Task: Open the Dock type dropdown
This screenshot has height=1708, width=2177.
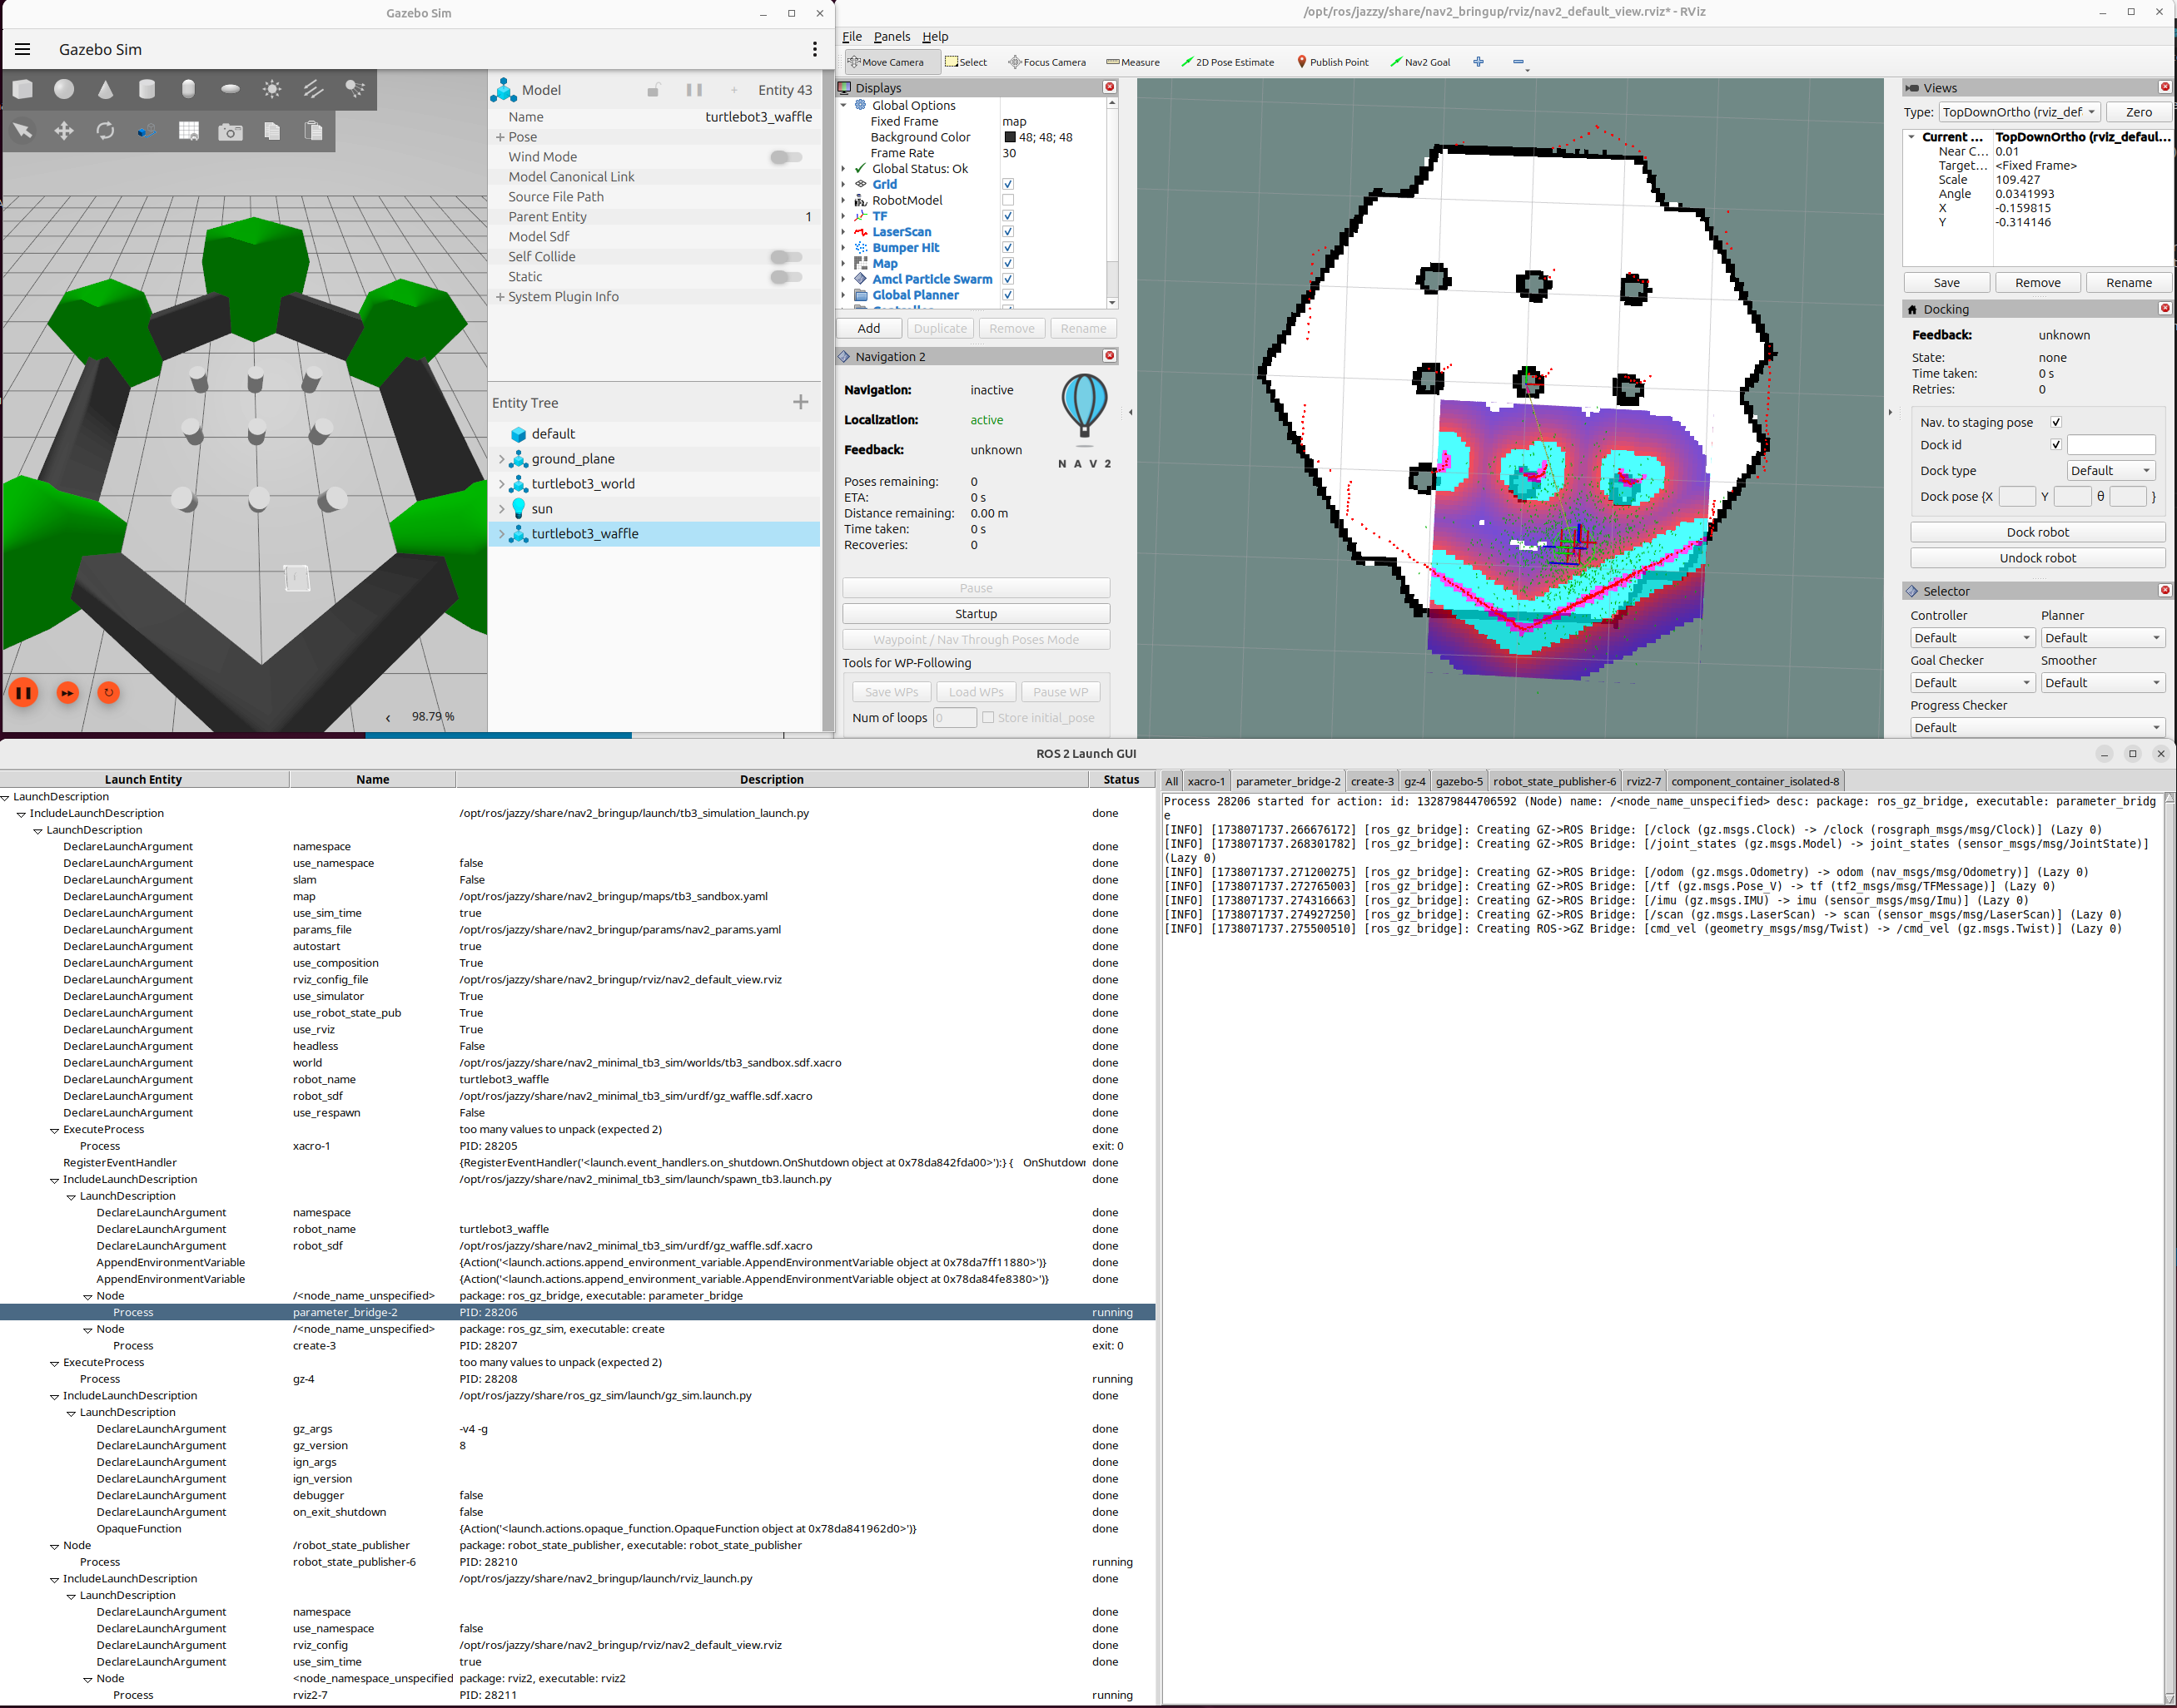Action: click(2110, 471)
